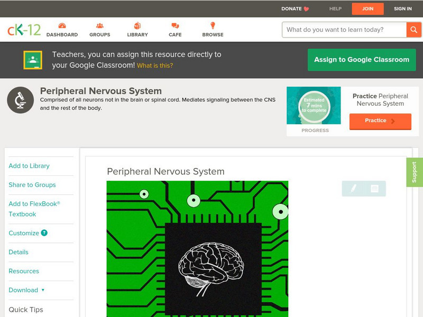Click the Download link text
423x317 pixels.
coord(23,290)
